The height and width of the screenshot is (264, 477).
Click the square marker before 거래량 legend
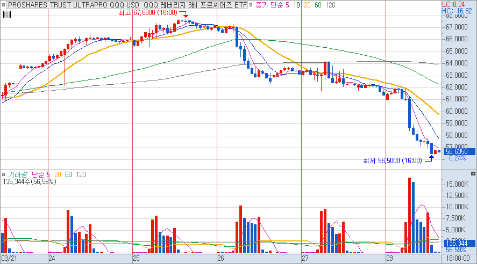click(4, 174)
